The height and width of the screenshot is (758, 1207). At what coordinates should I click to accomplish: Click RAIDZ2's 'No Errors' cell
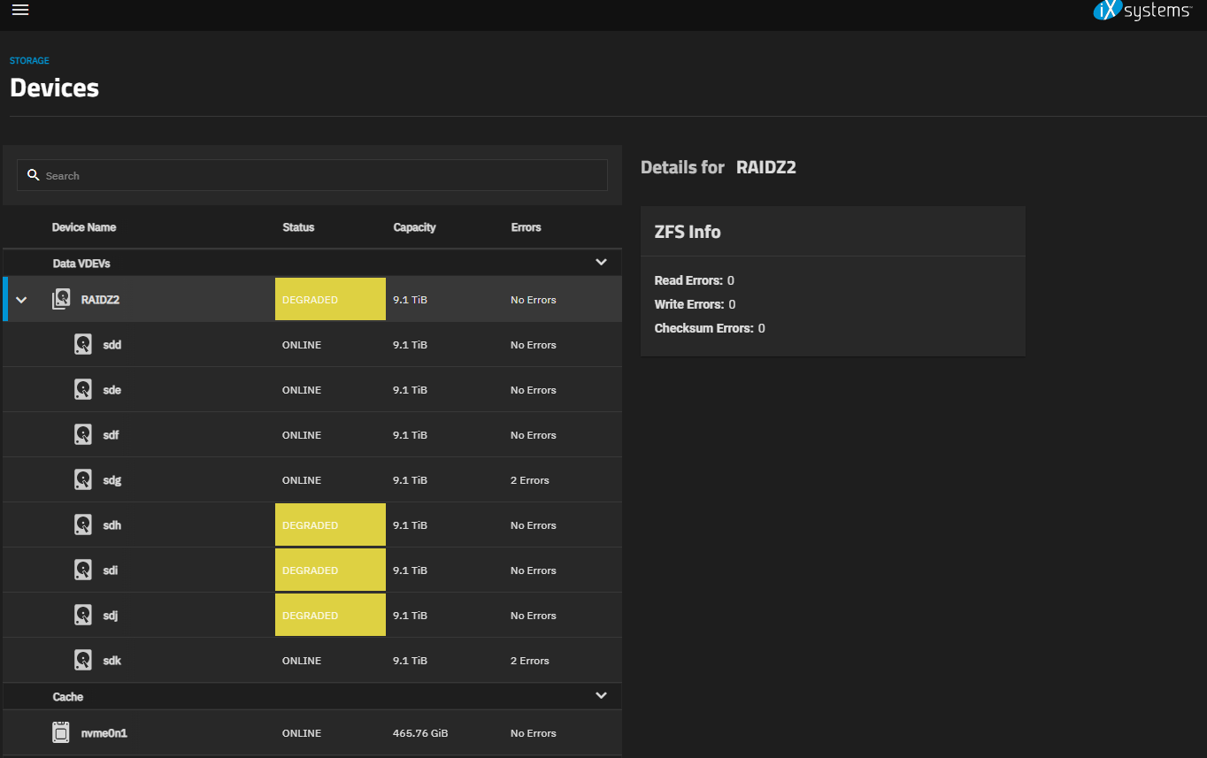tap(534, 300)
